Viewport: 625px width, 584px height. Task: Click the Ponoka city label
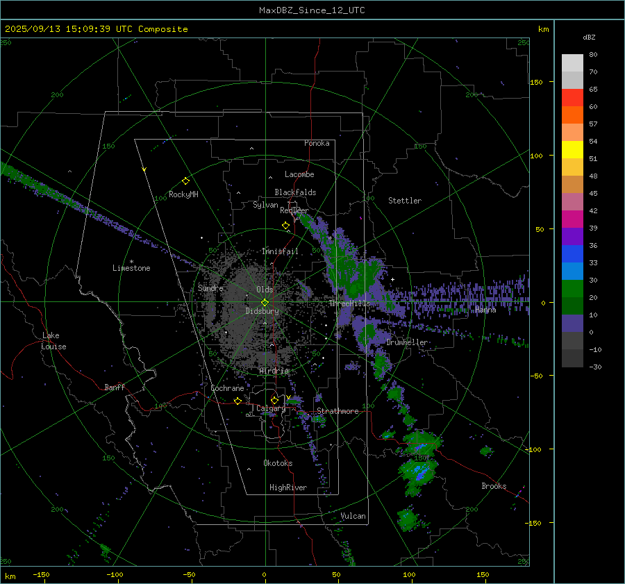[x=317, y=143]
